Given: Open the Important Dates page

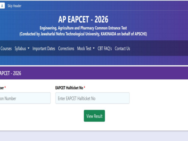Looking at the screenshot, I should (x=44, y=48).
